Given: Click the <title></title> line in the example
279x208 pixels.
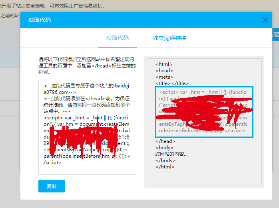Looking at the screenshot, I should coord(172,83).
